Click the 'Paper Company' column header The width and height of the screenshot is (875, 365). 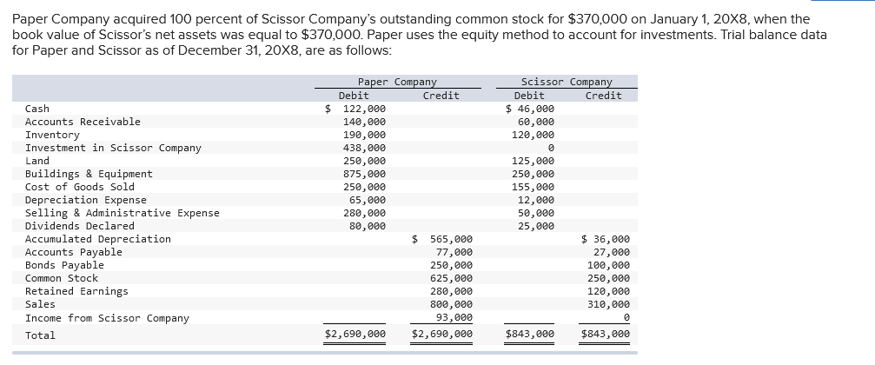[x=397, y=82]
